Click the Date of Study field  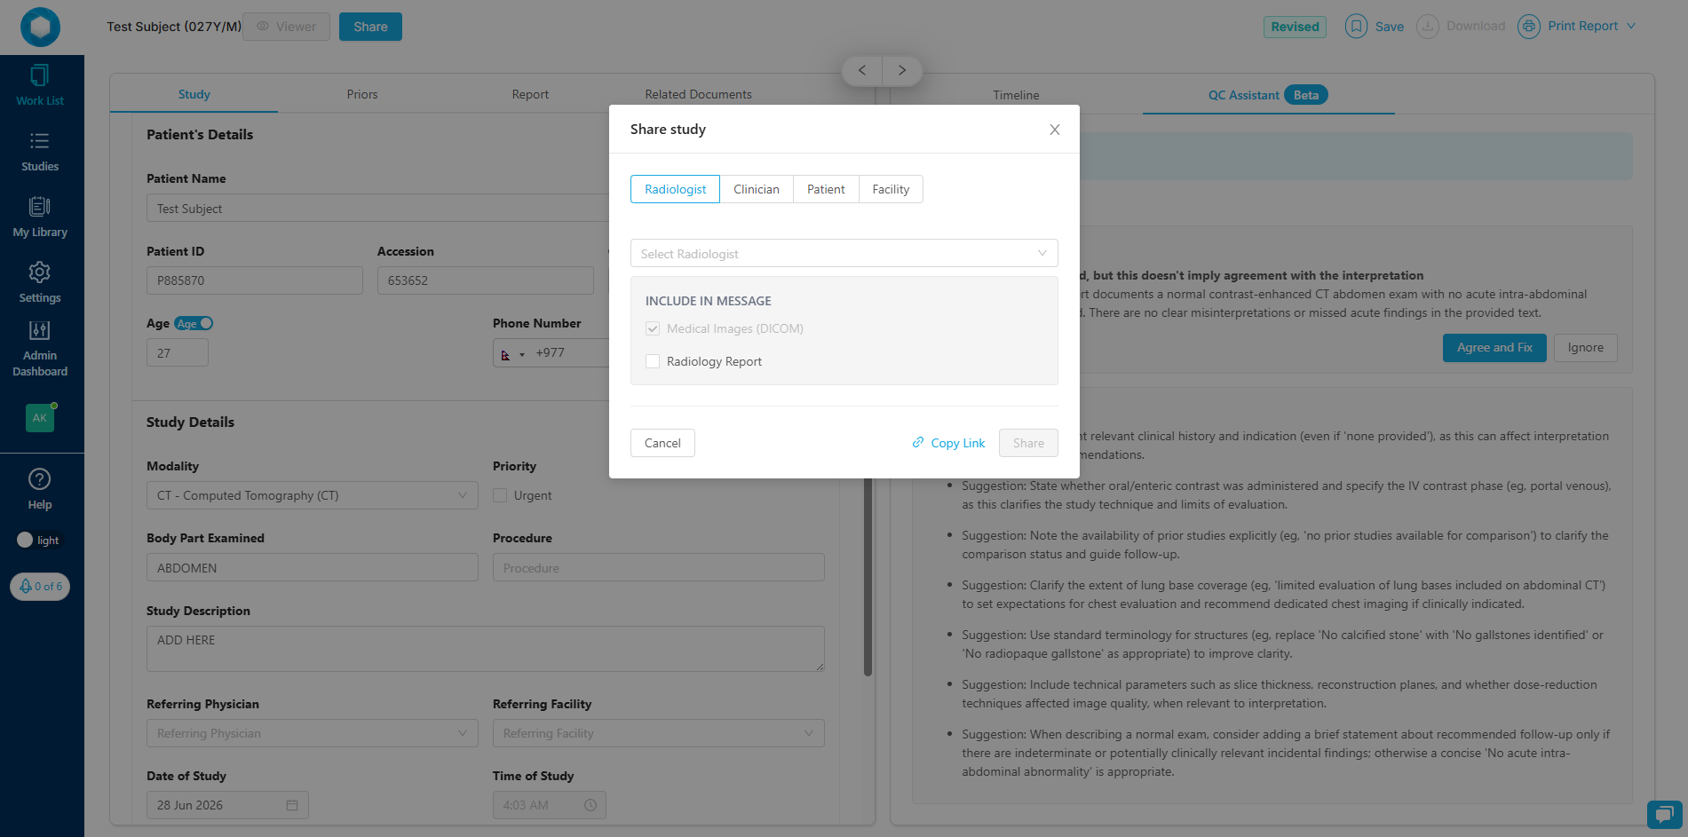(227, 805)
